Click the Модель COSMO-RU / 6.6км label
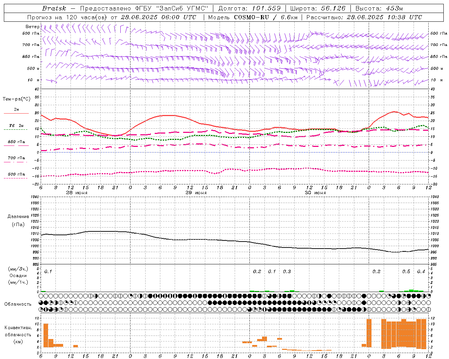 tap(253, 17)
